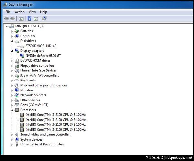Click the Show/Hide action pane toolbar icon

36,19
